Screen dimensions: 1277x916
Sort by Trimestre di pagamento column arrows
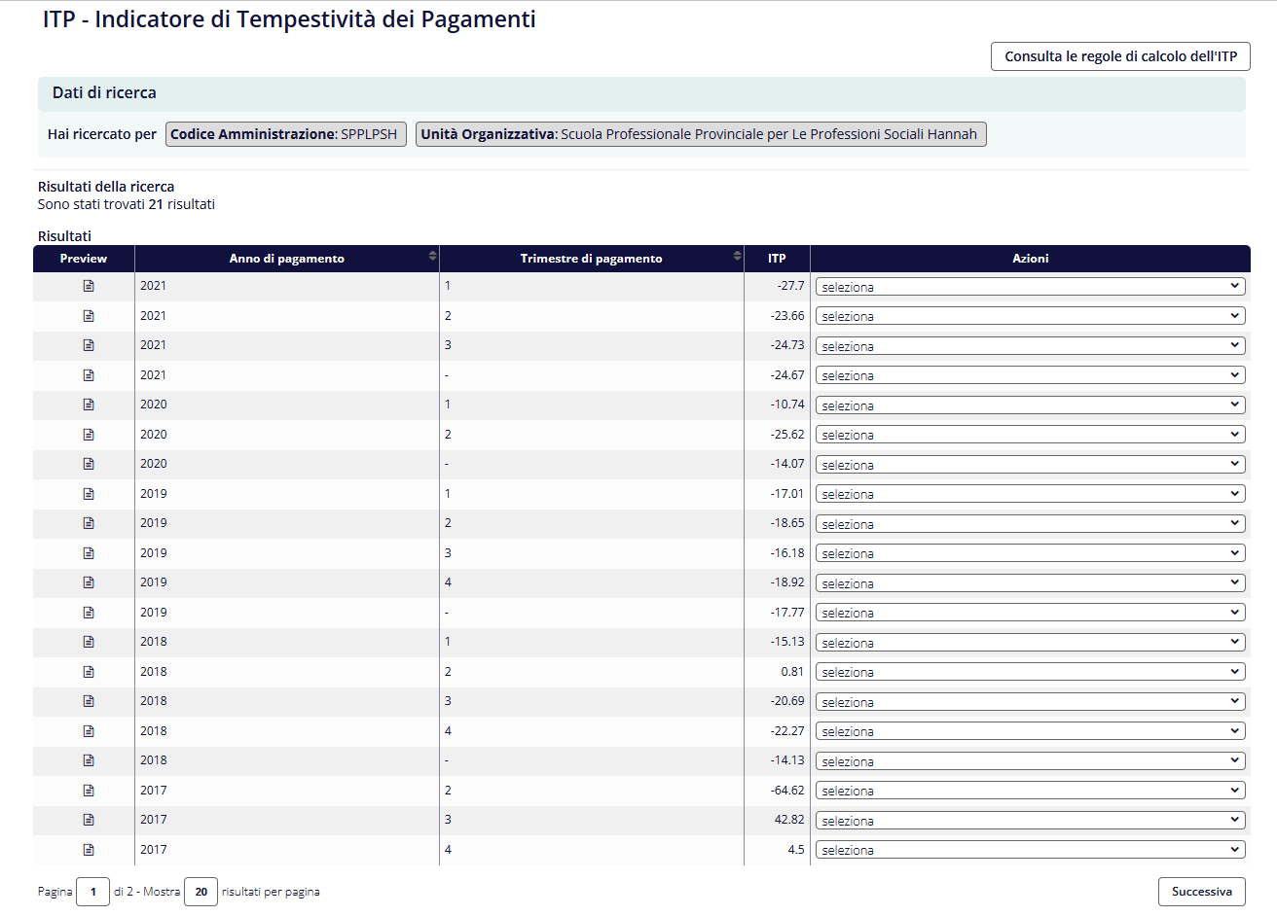(x=737, y=257)
